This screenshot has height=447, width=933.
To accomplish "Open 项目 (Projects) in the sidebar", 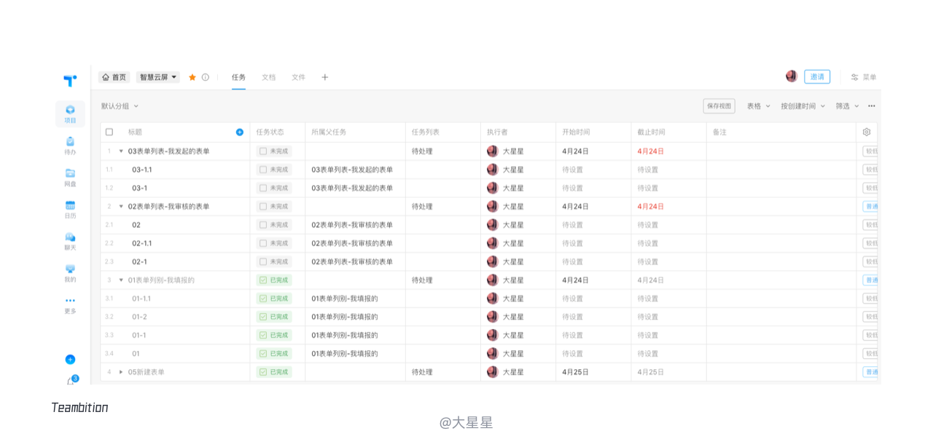I will [x=70, y=114].
